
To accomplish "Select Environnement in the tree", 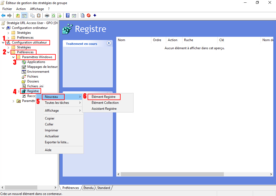I will (x=38, y=72).
